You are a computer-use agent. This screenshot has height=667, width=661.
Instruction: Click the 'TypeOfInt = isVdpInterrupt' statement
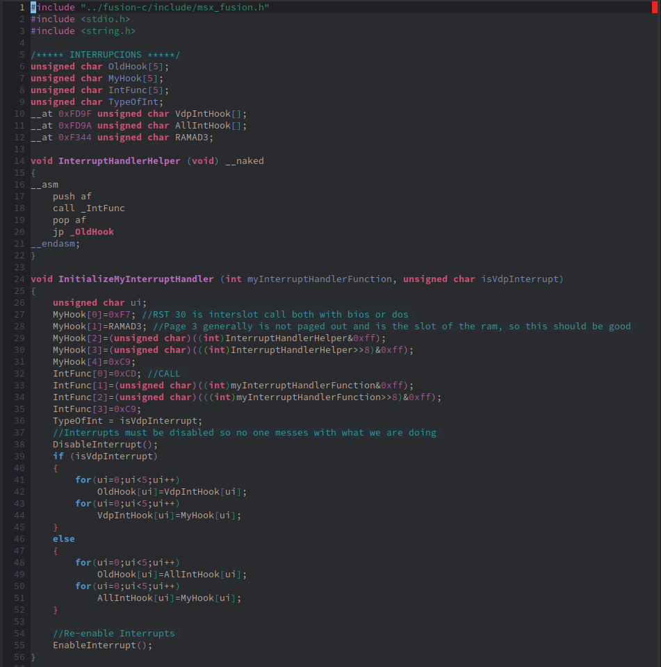[128, 421]
